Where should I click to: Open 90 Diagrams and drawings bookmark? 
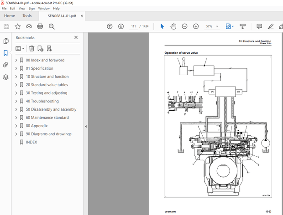pos(48,134)
